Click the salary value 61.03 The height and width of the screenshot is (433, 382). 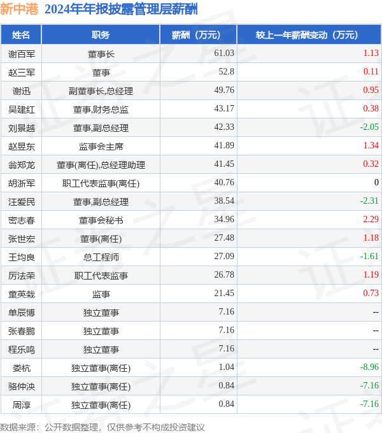pos(224,53)
